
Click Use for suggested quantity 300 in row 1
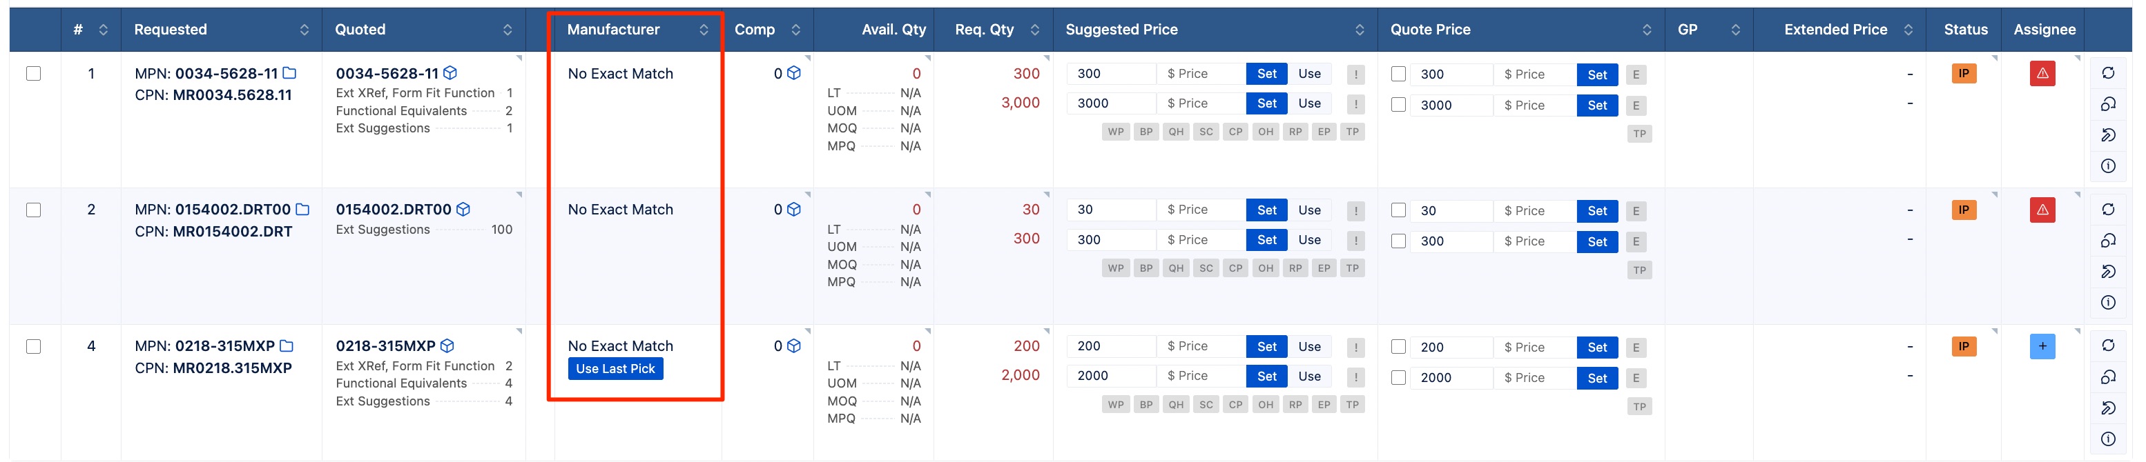[1310, 73]
